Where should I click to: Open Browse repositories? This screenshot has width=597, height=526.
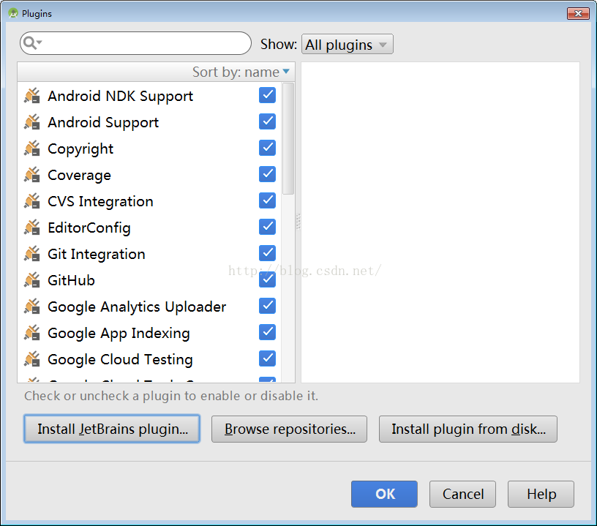[x=289, y=429]
